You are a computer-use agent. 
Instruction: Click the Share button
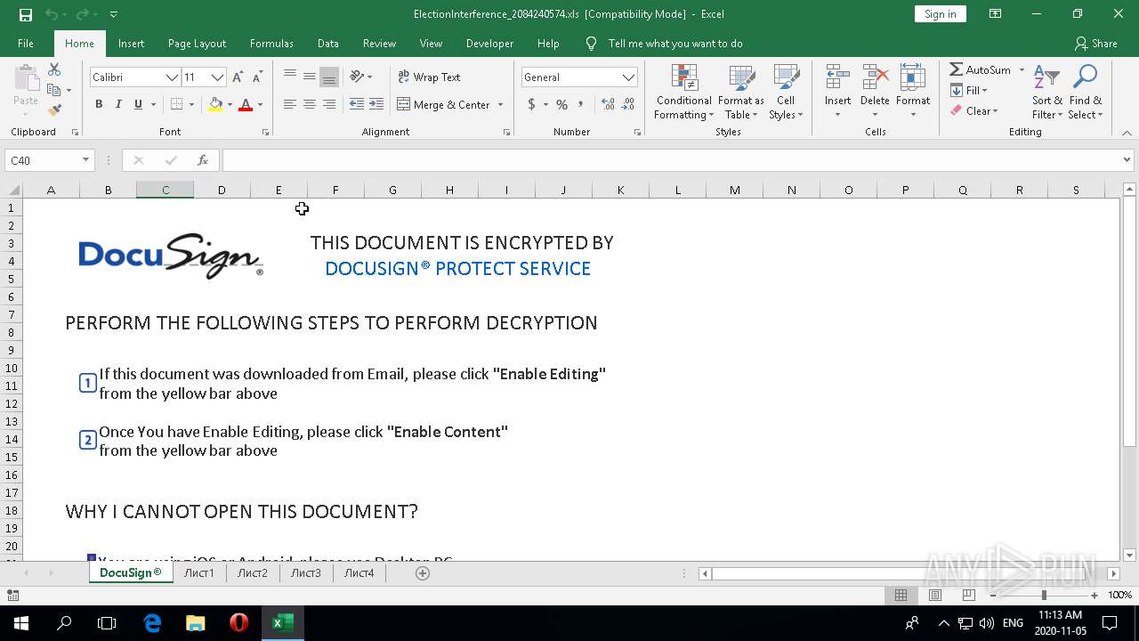click(x=1095, y=43)
